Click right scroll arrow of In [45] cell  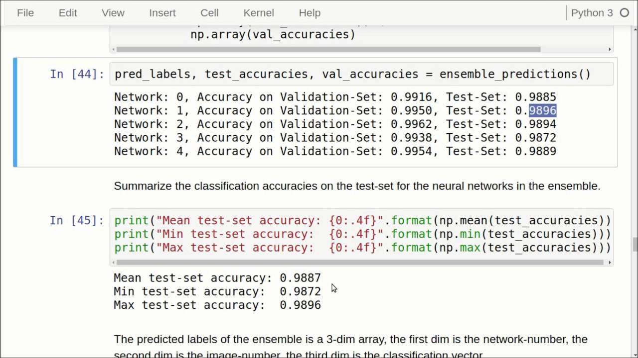pyautogui.click(x=610, y=263)
